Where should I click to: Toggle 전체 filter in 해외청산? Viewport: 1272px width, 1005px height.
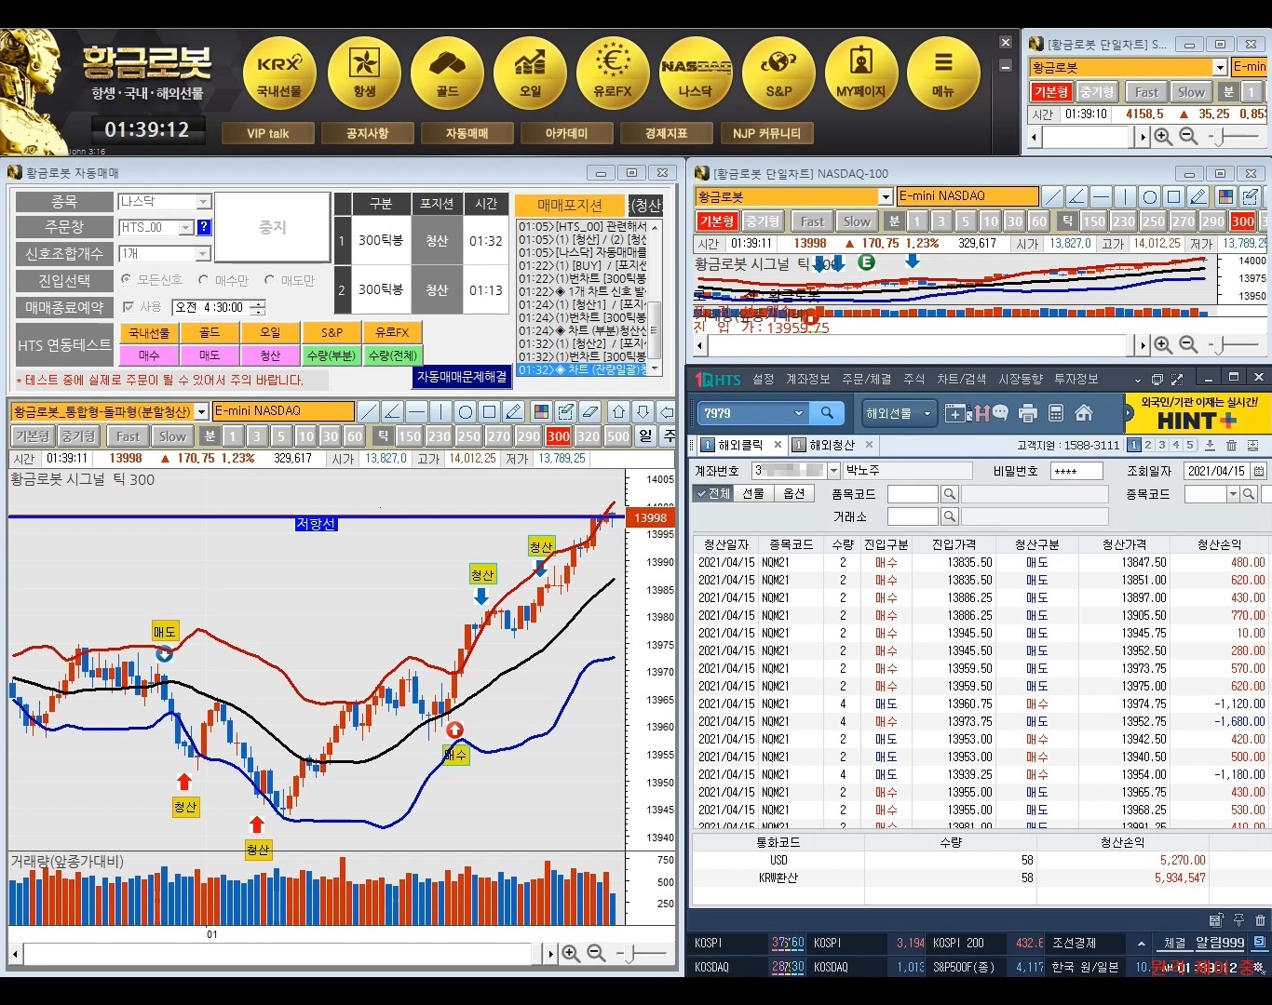pyautogui.click(x=714, y=493)
